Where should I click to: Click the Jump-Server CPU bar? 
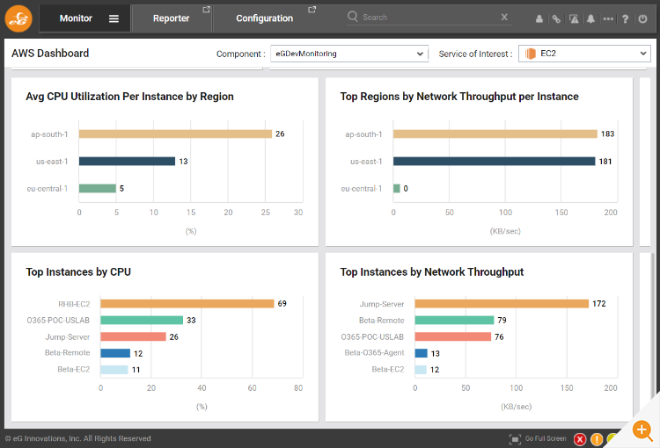click(x=134, y=336)
